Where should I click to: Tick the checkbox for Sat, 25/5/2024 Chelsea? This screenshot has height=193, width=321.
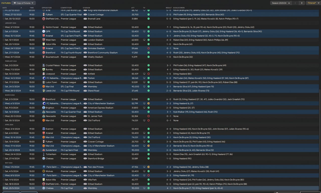tap(4, 188)
